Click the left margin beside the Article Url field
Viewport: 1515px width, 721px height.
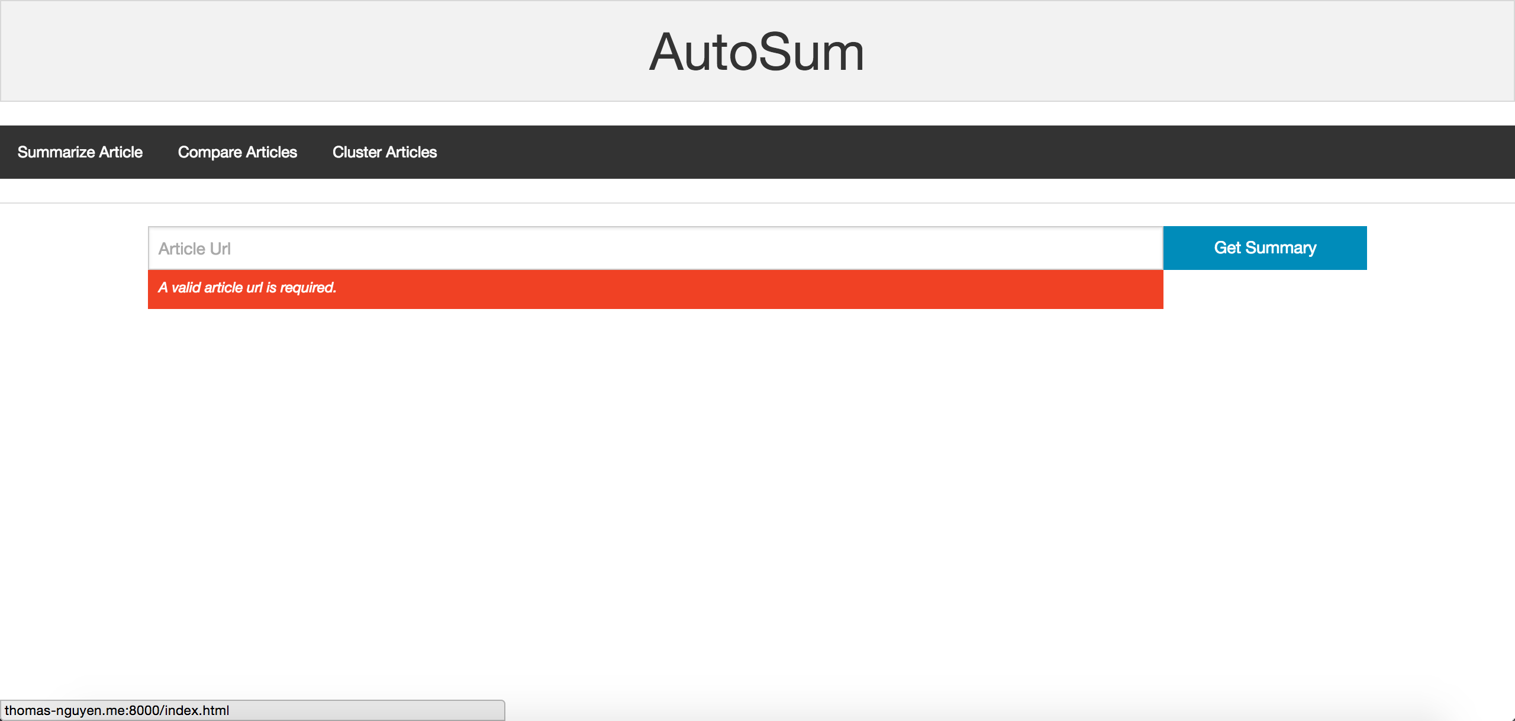74,248
